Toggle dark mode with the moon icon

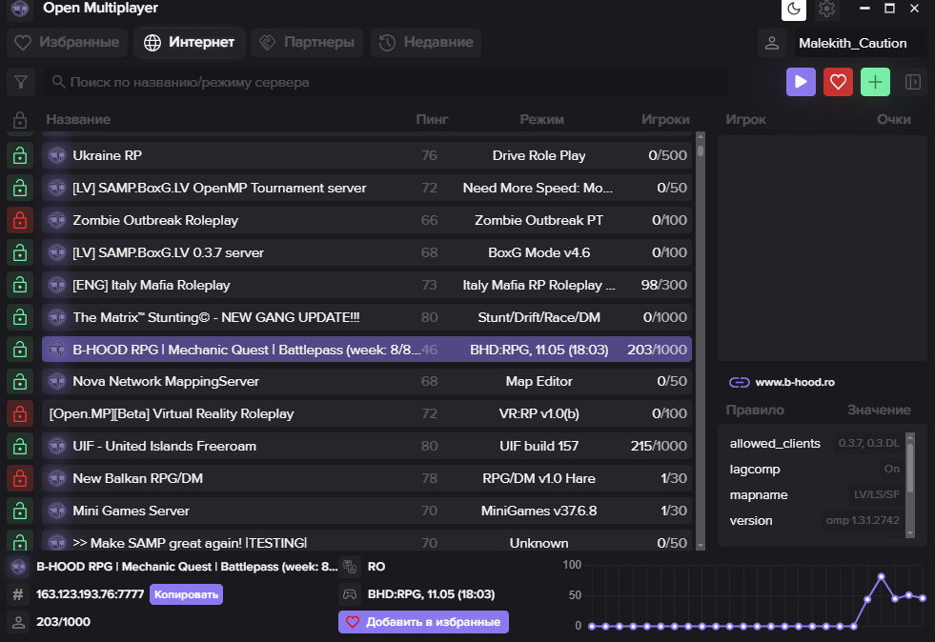(794, 9)
